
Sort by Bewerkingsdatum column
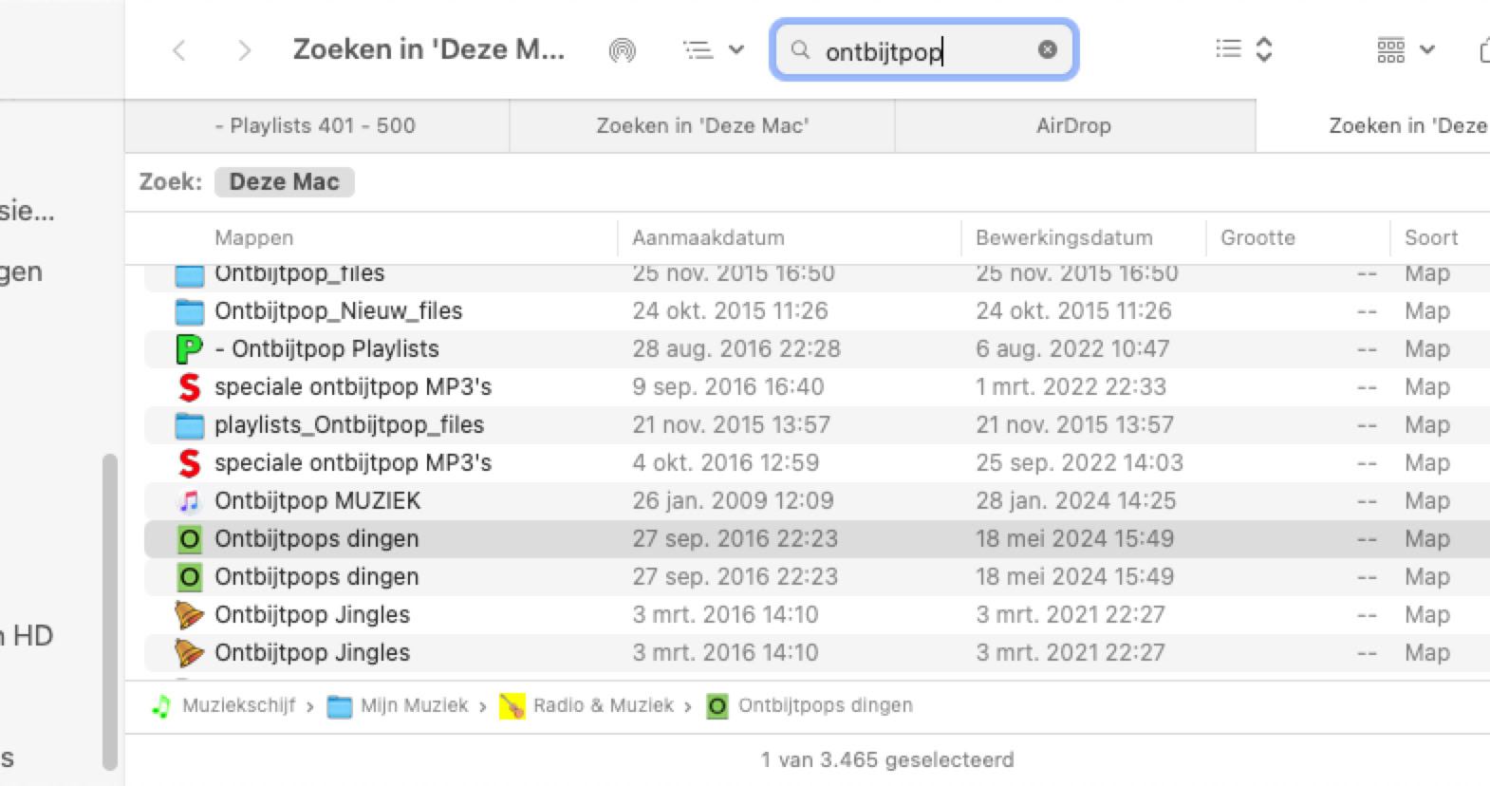click(x=1064, y=238)
